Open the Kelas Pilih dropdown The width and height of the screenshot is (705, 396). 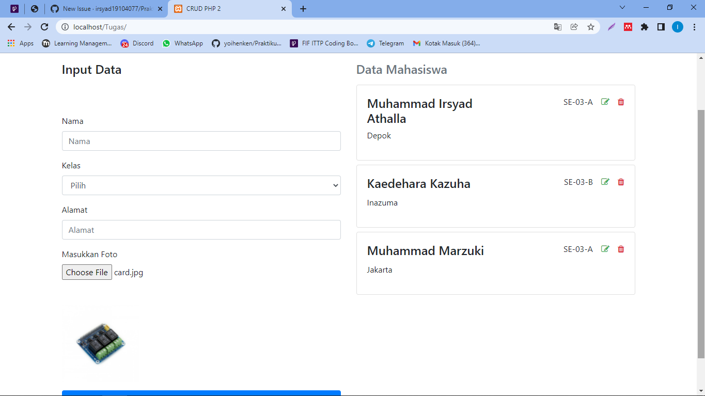click(x=201, y=185)
